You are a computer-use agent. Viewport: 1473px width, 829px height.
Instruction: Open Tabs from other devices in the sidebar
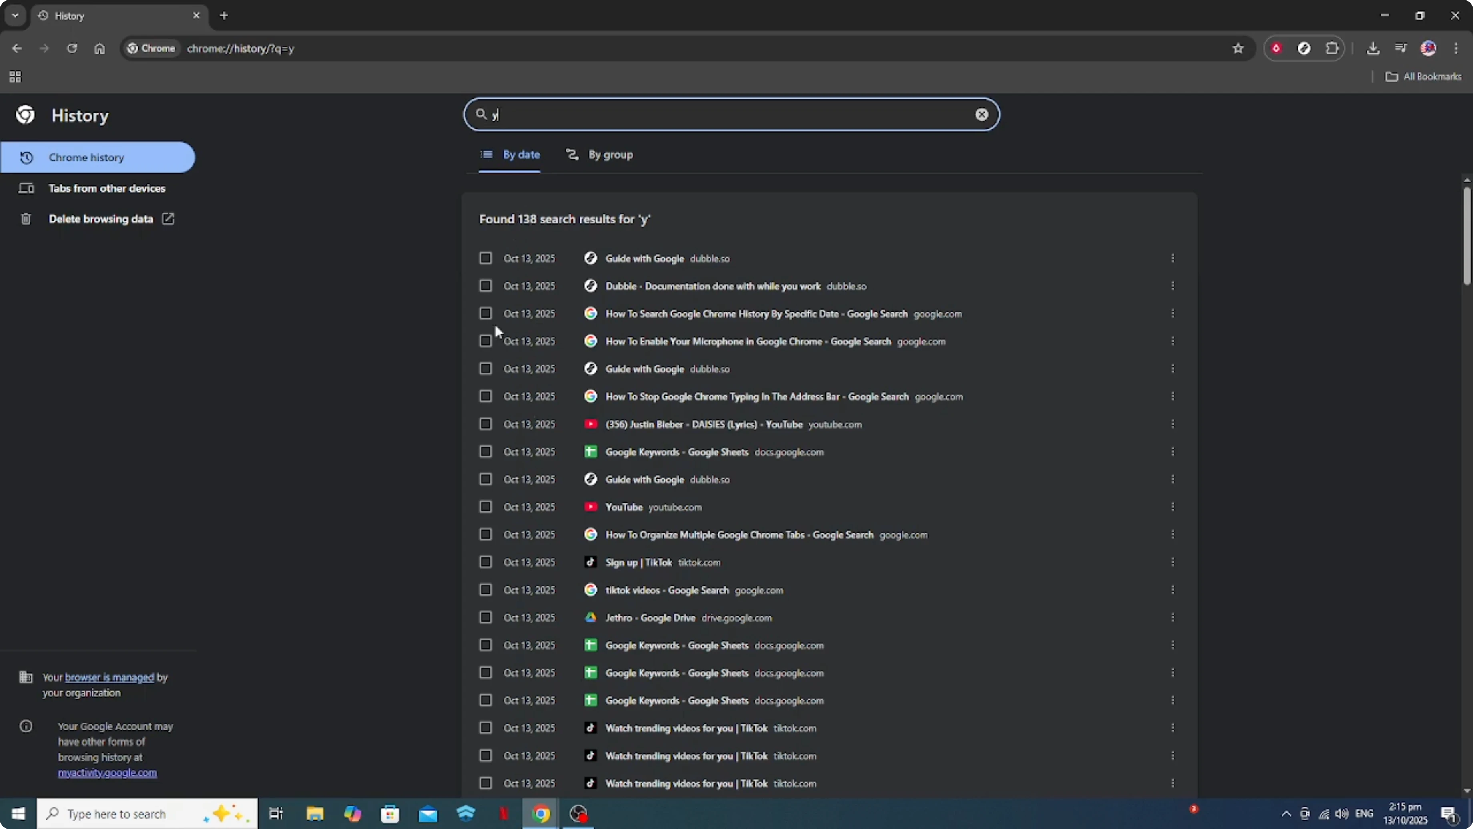(107, 188)
